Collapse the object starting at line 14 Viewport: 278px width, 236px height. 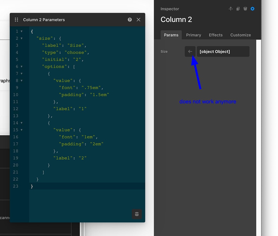coord(21,123)
